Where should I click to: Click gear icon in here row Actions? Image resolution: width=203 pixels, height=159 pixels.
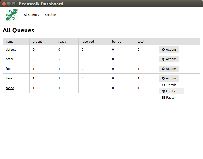(x=163, y=78)
